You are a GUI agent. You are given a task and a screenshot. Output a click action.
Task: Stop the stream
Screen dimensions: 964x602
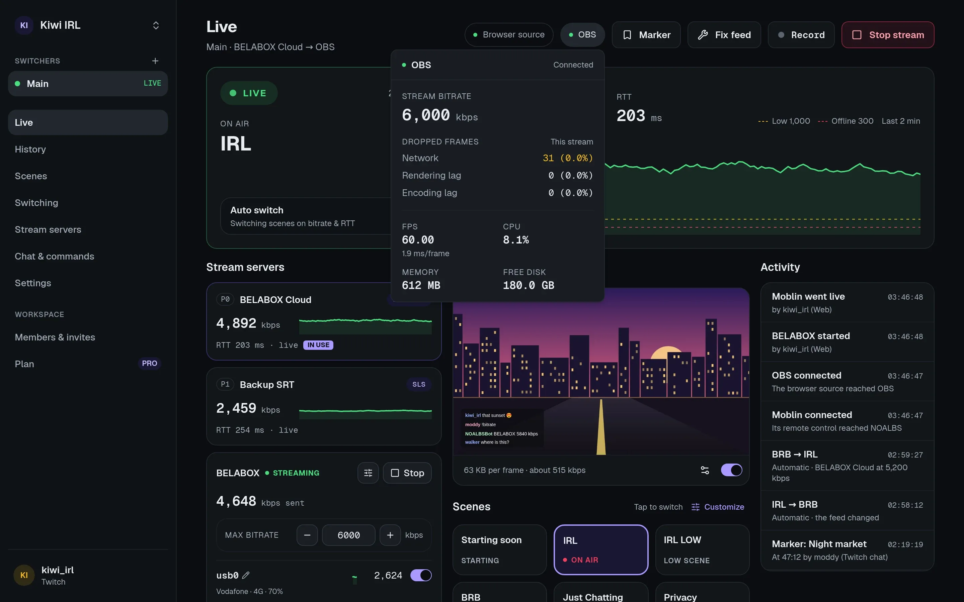(888, 35)
